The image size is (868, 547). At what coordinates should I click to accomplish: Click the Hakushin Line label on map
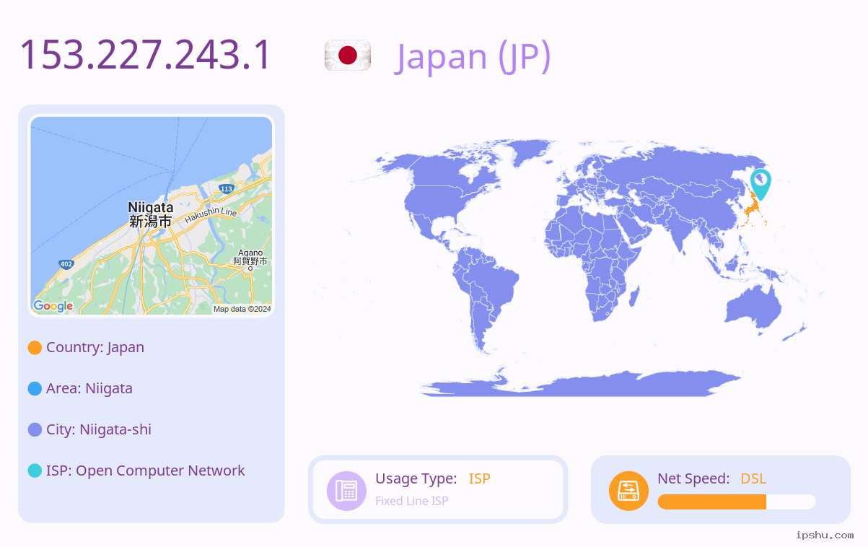pyautogui.click(x=211, y=214)
